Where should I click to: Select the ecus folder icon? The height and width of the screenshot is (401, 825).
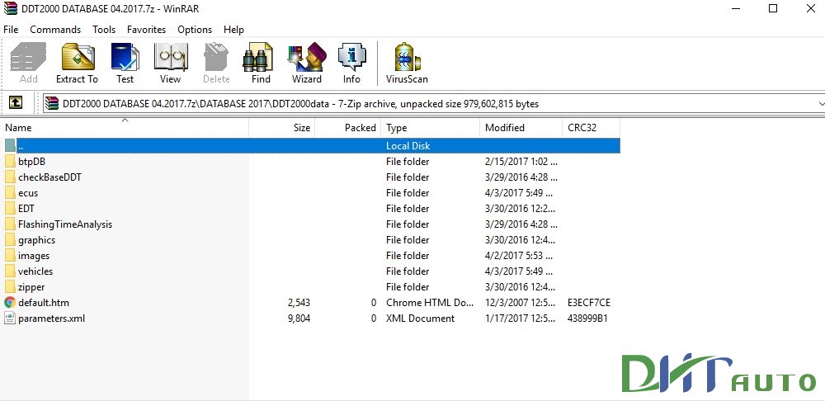(x=10, y=192)
